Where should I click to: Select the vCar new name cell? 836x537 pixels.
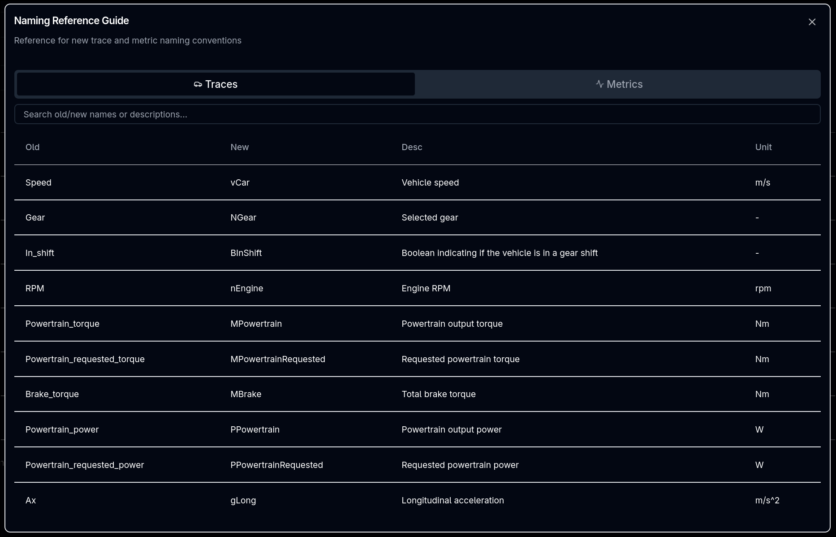point(240,182)
